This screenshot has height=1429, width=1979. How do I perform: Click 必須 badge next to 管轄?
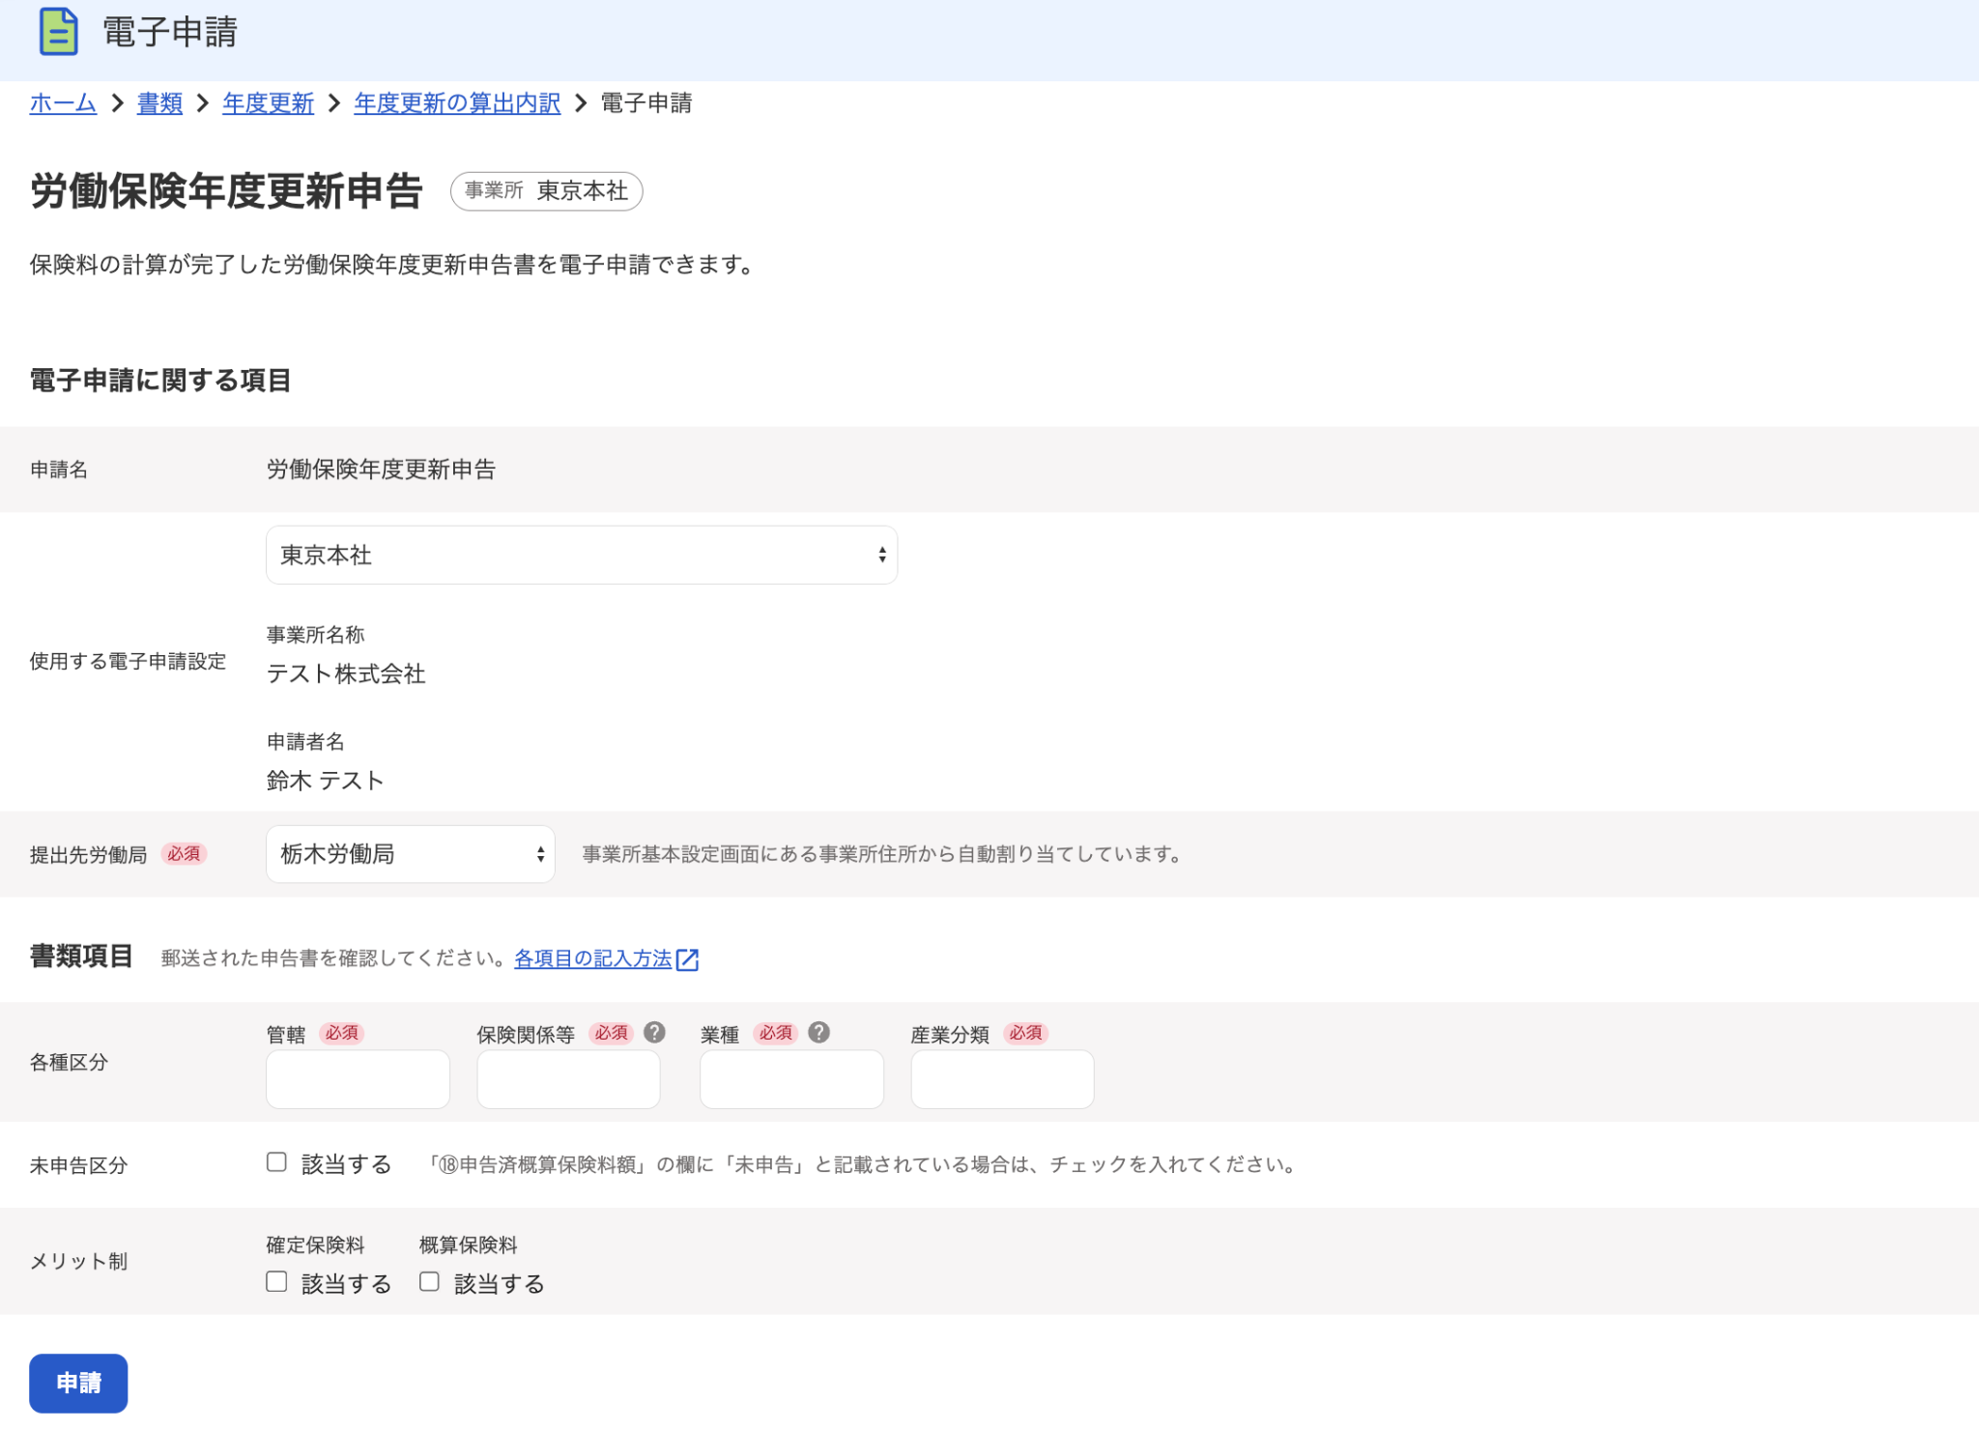341,1033
